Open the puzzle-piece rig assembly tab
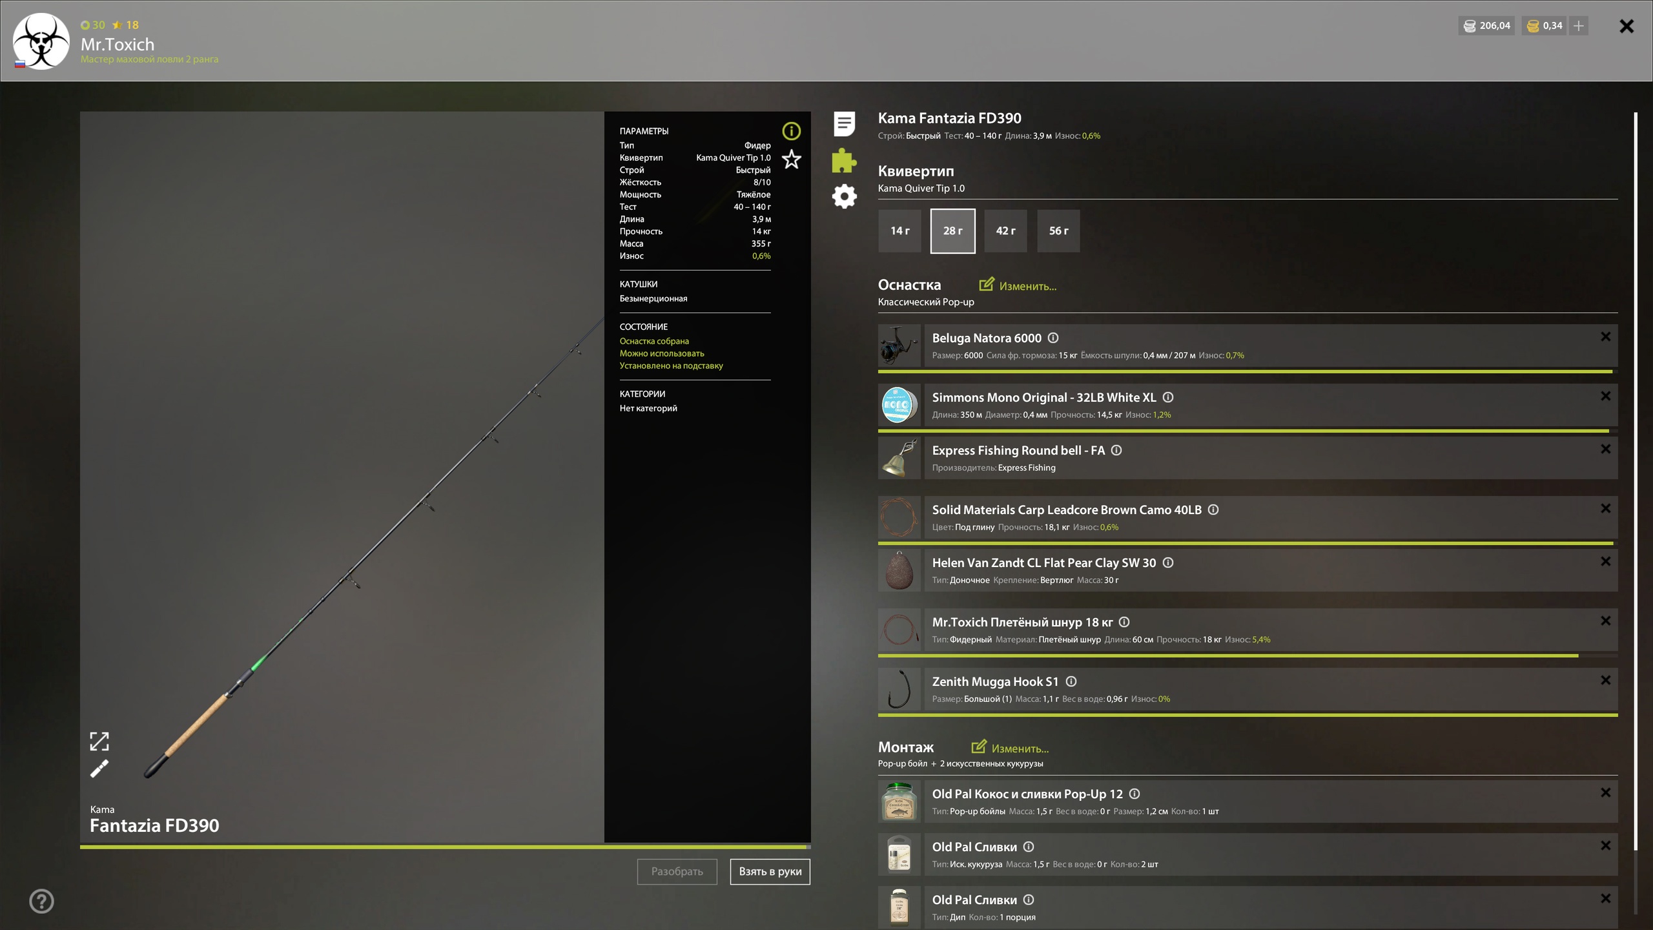1653x930 pixels. pos(844,160)
